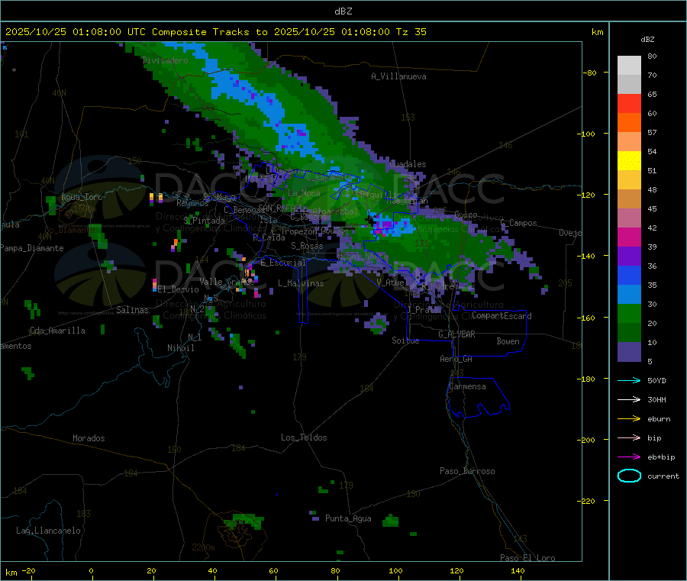The height and width of the screenshot is (581, 687).
Task: Click the 'Paso_Barroso' map label
Action: coord(467,471)
